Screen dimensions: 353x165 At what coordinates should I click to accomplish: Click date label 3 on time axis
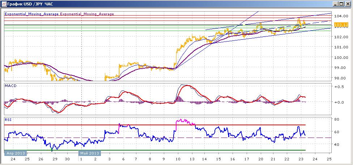point(110,159)
